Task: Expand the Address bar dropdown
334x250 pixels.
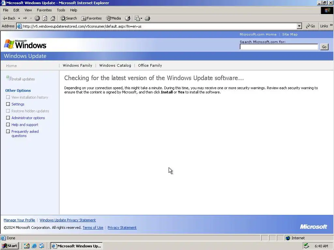Action: coord(299,26)
